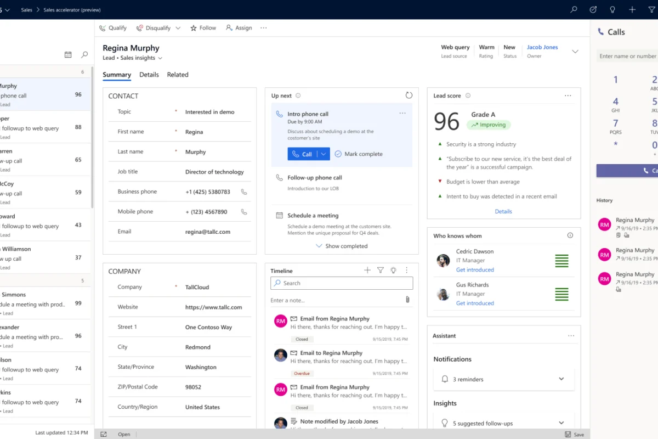Screen dimensions: 658x439
Task: Switch to the Details tab
Action: pos(149,75)
